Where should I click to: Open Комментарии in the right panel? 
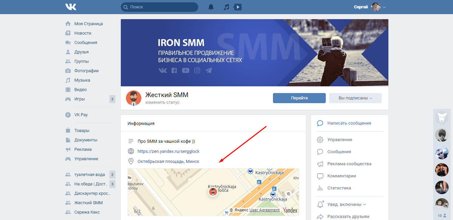click(342, 176)
